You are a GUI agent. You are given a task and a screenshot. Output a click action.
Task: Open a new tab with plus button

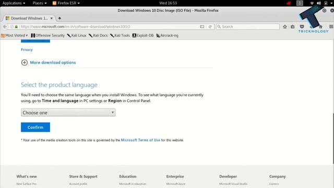point(59,18)
